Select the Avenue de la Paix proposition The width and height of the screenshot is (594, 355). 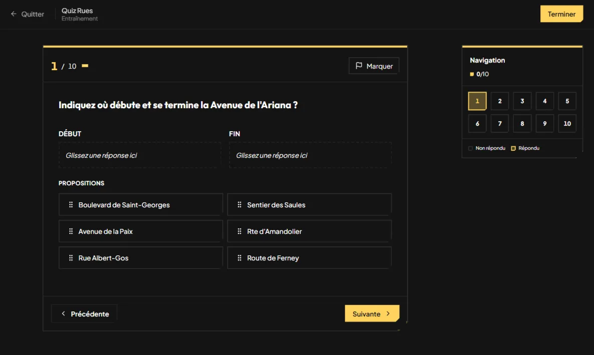point(140,231)
